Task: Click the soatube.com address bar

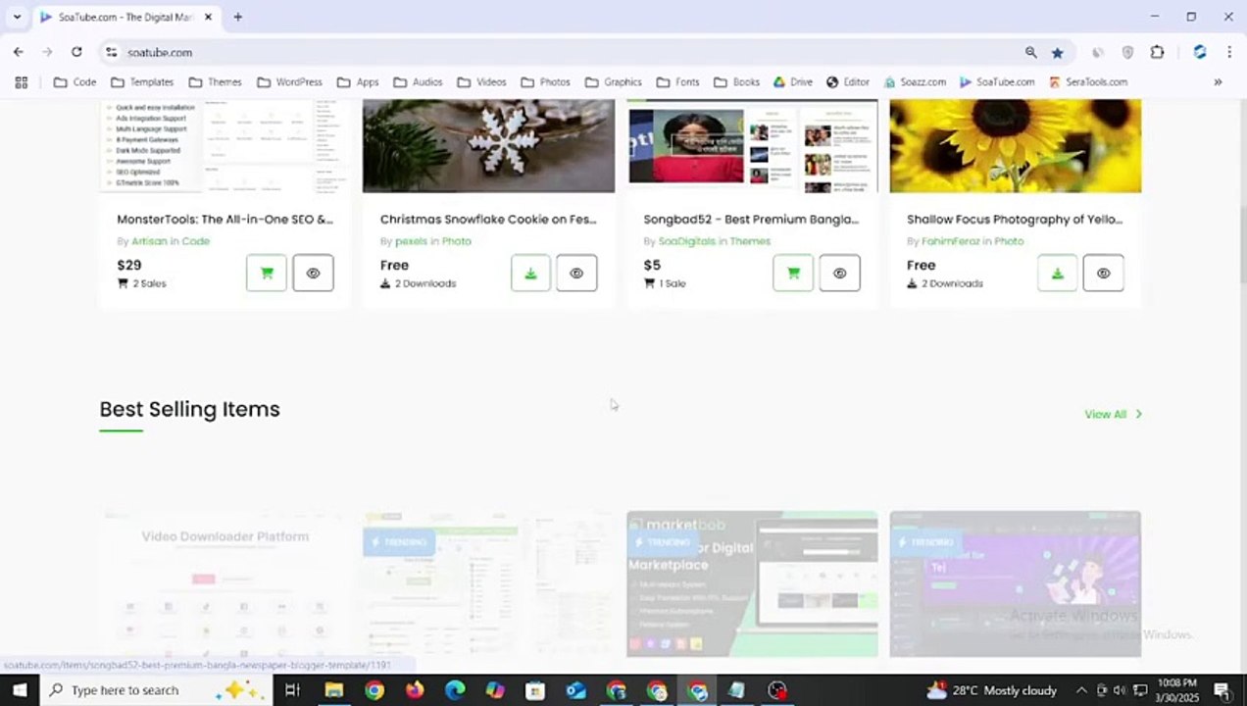Action: (569, 52)
